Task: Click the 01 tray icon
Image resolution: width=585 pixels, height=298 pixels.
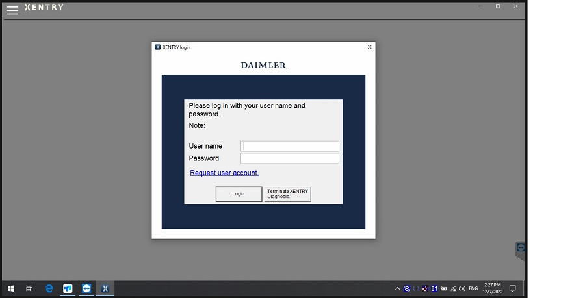Action: tap(434, 288)
